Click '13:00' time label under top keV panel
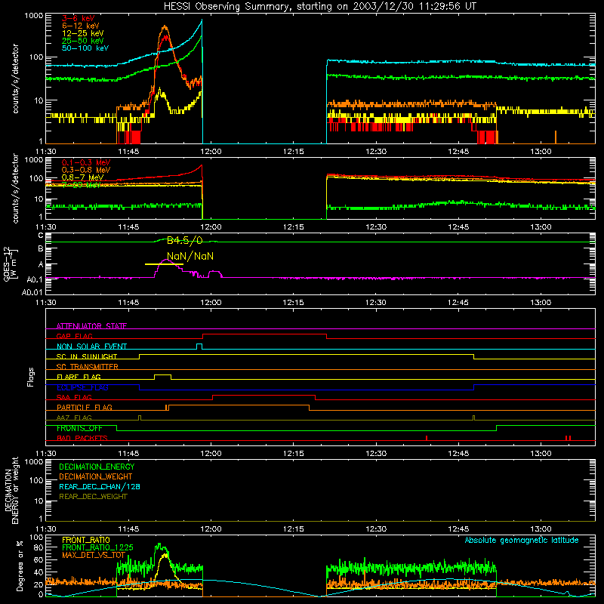 coord(541,152)
